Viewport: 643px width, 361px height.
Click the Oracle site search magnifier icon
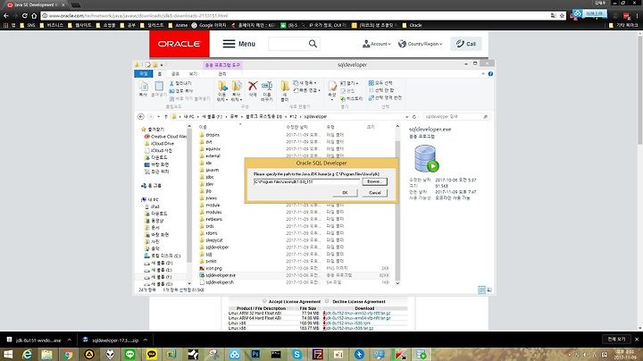313,44
